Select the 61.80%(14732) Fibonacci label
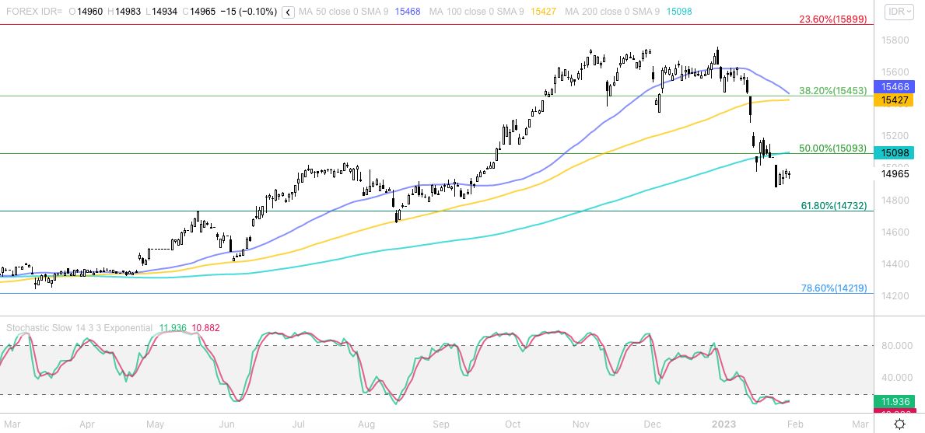The height and width of the screenshot is (433, 925). (x=833, y=205)
